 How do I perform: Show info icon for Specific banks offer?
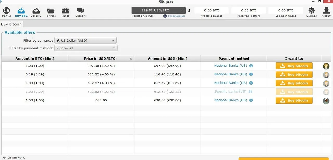coord(250,92)
